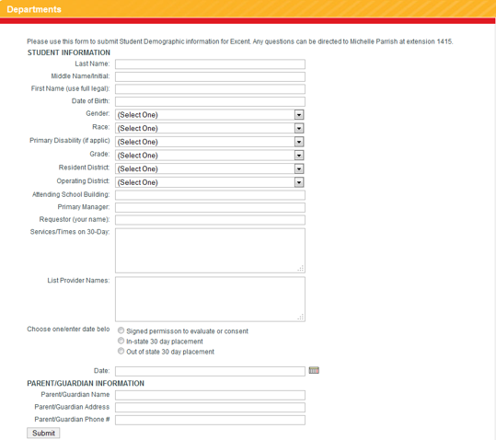Open the Gender dropdown
This screenshot has width=496, height=440.
(x=210, y=114)
